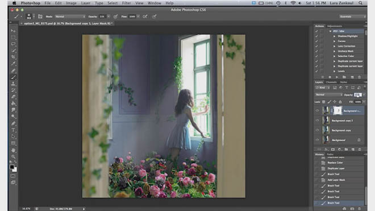This screenshot has width=375, height=211.
Task: Select the Eraser tool
Action: click(13, 97)
